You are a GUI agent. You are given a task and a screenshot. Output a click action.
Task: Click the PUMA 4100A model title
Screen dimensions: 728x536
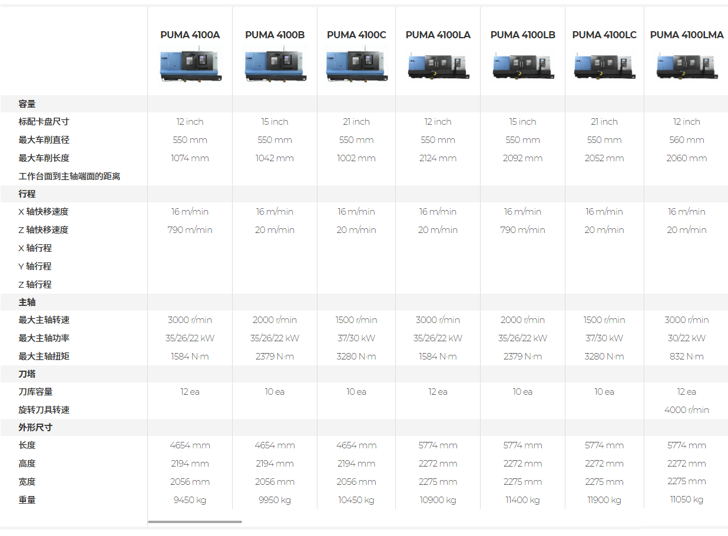(x=190, y=35)
